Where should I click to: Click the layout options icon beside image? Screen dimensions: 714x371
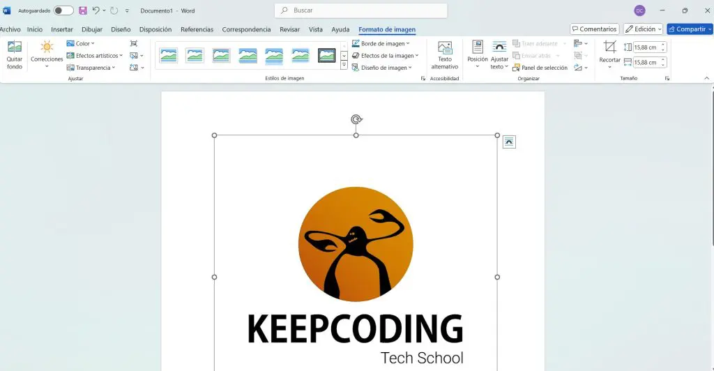pos(509,142)
